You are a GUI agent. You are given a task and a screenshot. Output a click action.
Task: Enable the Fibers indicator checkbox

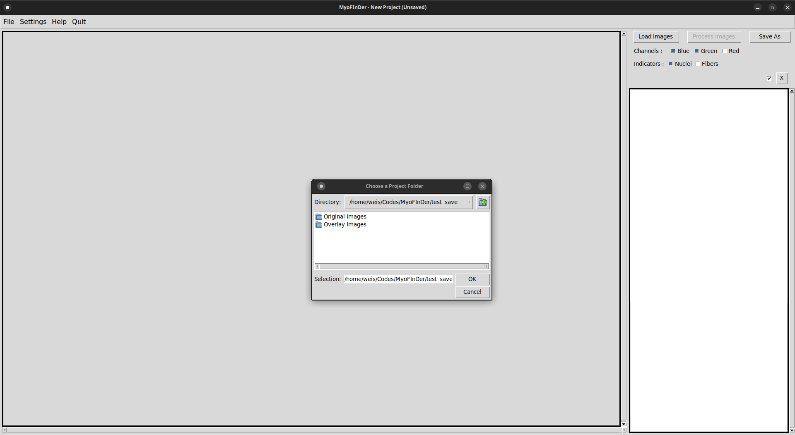click(x=698, y=64)
